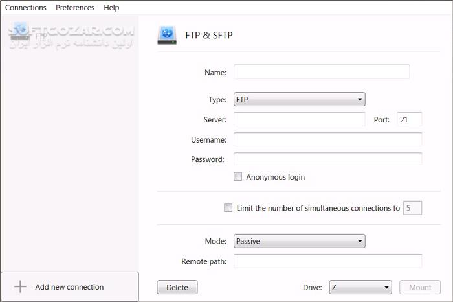This screenshot has height=302, width=453.
Task: Open the Connections menu
Action: coord(26,8)
